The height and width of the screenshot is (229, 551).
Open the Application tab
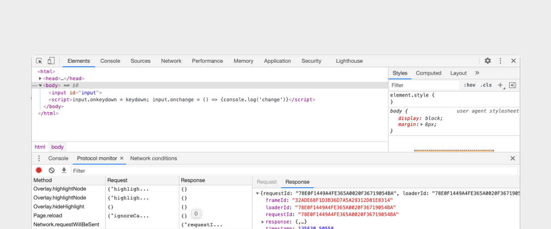click(x=277, y=61)
